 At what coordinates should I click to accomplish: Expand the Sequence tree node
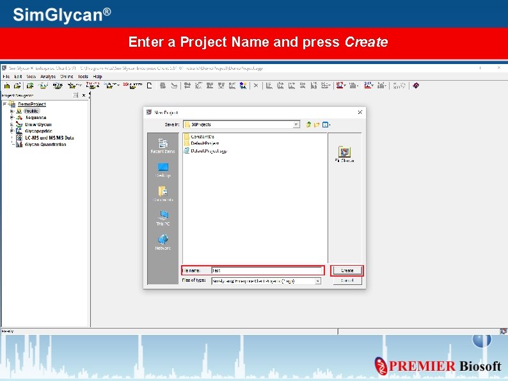coord(12,118)
